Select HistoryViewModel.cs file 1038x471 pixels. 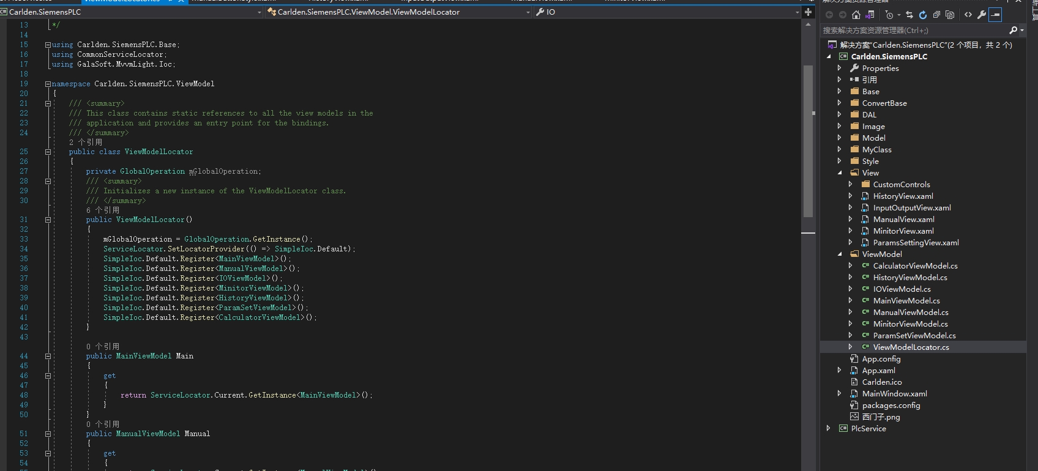tap(910, 277)
